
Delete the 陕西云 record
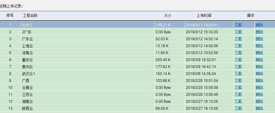(260, 108)
